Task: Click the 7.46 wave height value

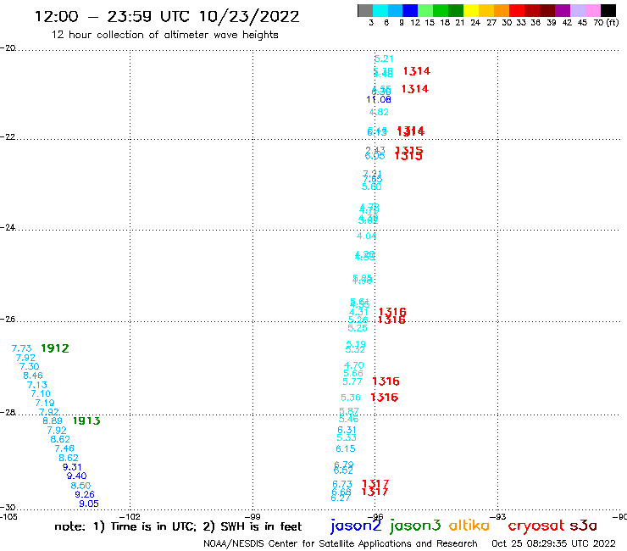Action: (64, 448)
